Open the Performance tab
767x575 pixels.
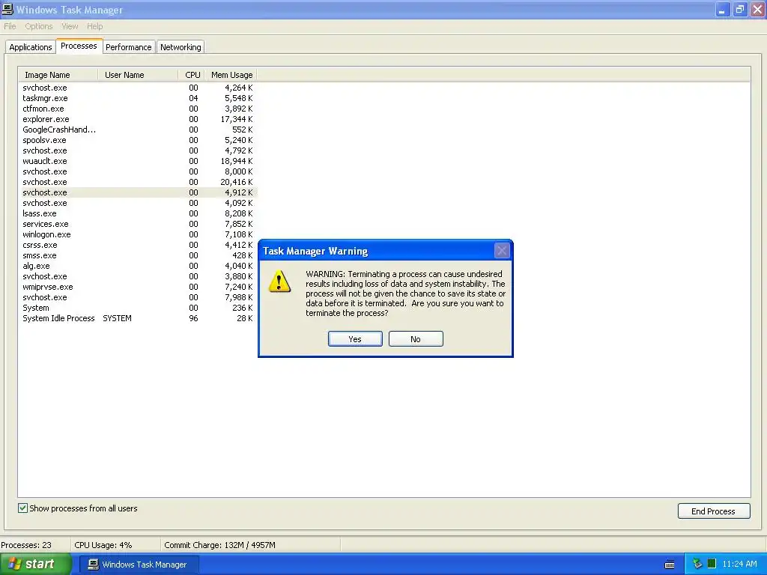click(129, 47)
